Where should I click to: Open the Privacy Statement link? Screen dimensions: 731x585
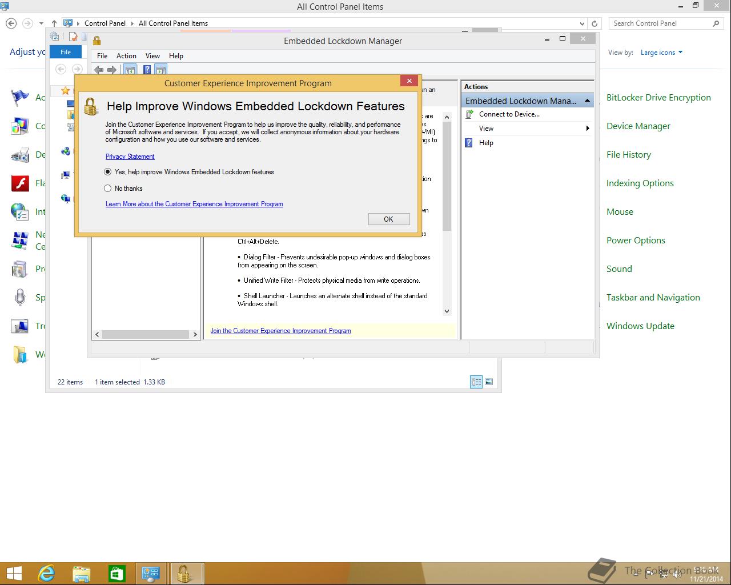pos(130,157)
